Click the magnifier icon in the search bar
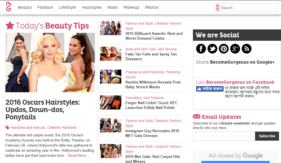This screenshot has width=281, height=163. point(217,8)
